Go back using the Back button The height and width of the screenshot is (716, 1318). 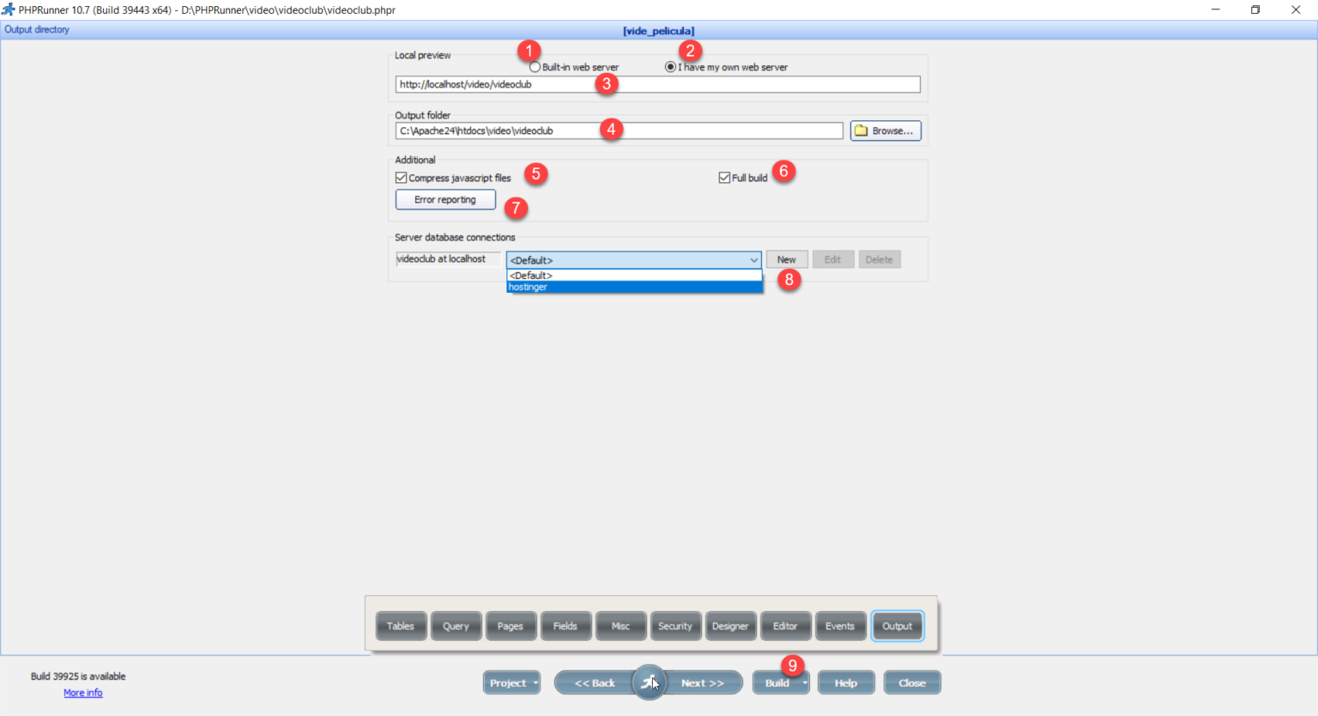(594, 683)
